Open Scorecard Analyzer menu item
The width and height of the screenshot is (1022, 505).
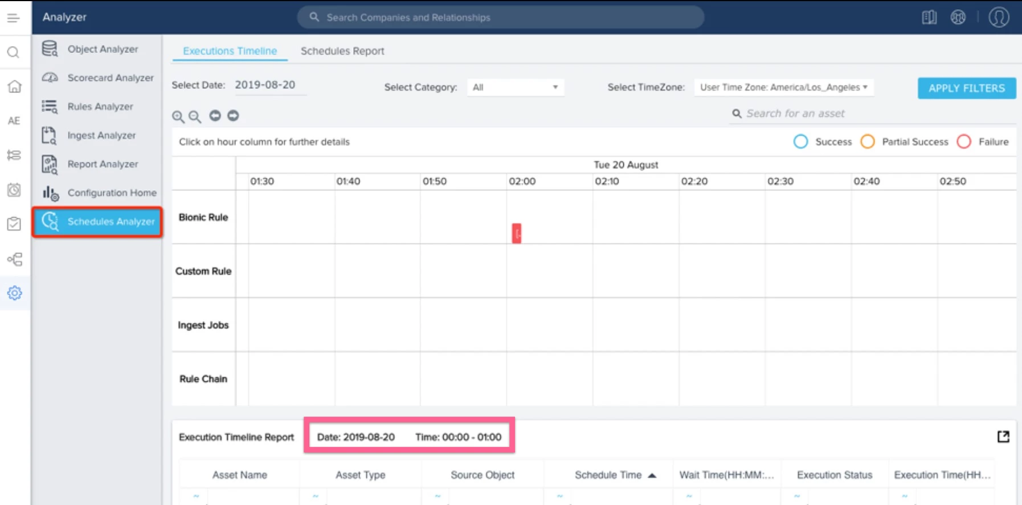[x=97, y=78]
